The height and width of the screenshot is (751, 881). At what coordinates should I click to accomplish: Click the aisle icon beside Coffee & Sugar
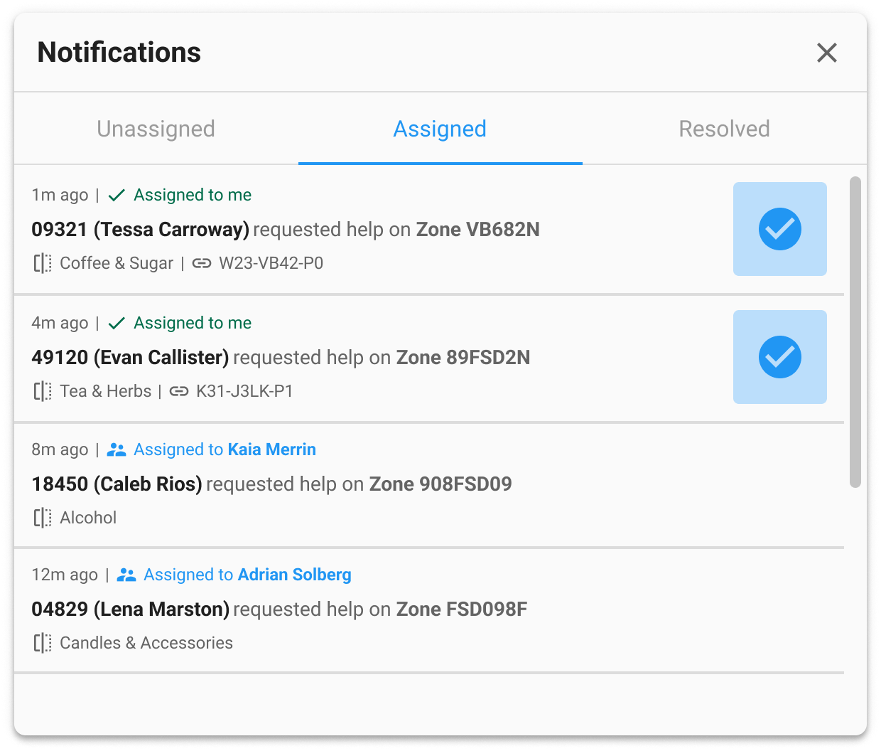[43, 263]
